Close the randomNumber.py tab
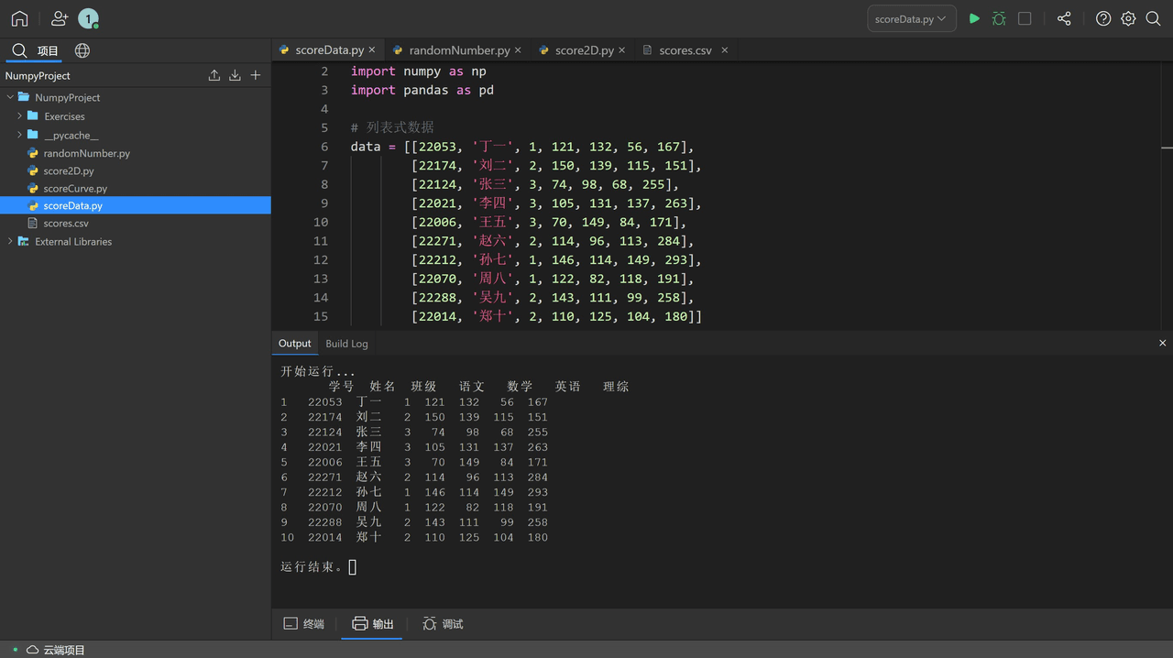This screenshot has height=658, width=1173. coord(518,50)
